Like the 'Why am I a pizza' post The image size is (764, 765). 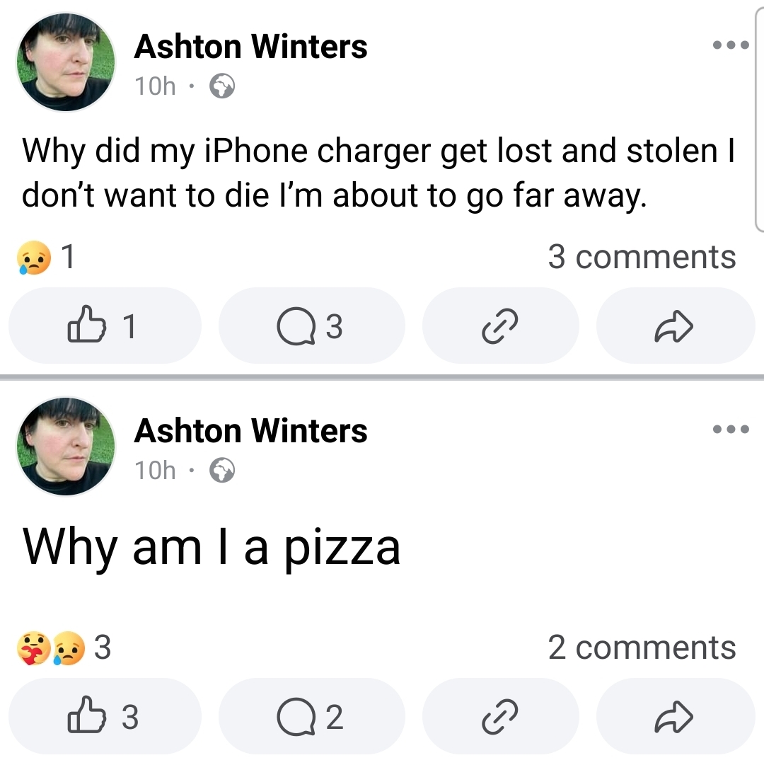(x=105, y=715)
